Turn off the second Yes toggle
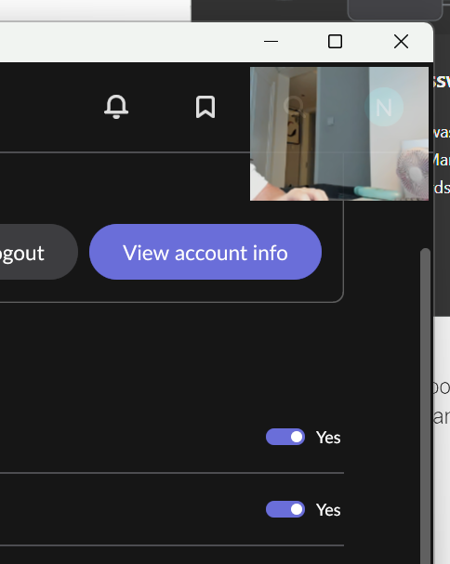 pos(285,509)
